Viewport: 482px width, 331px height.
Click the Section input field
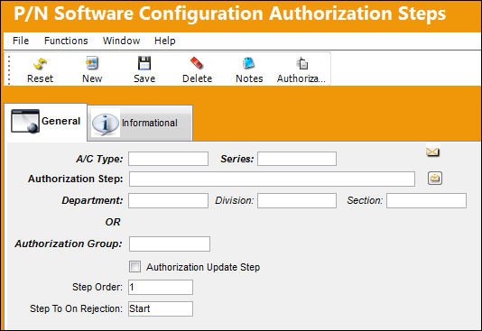426,200
